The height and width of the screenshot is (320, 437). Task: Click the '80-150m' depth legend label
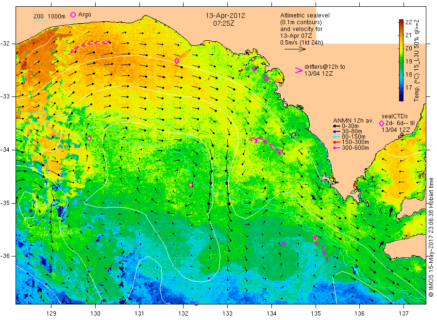(353, 137)
